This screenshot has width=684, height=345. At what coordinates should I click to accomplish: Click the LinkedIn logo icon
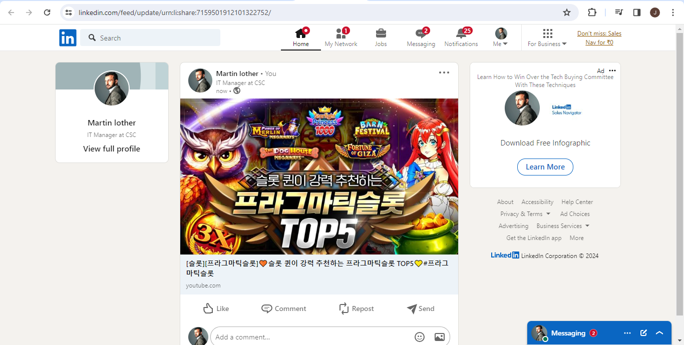(68, 37)
